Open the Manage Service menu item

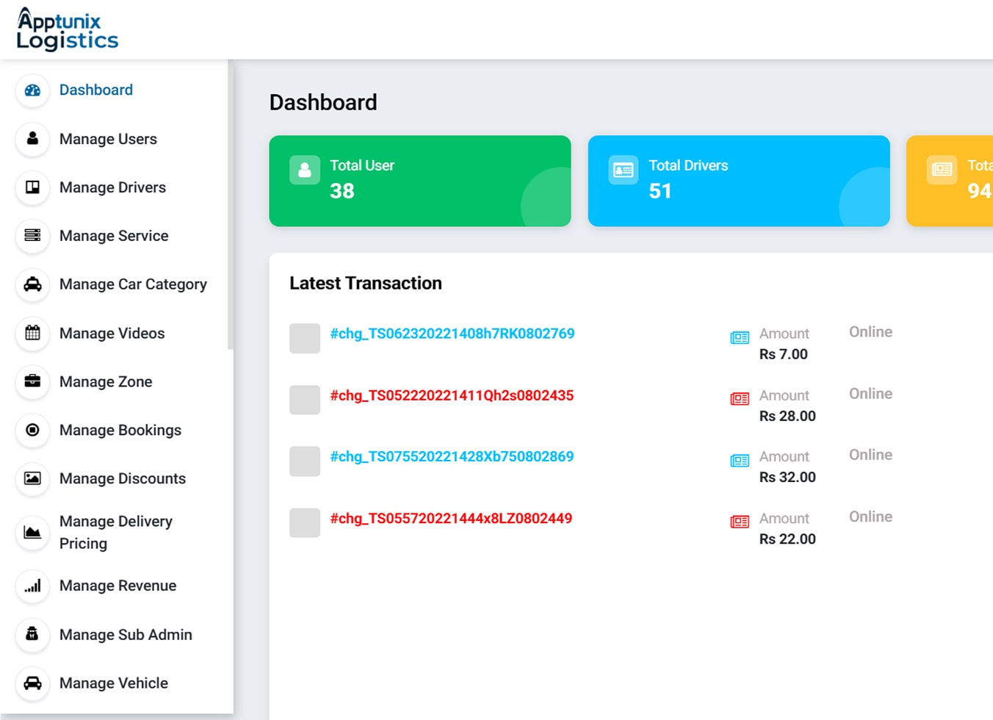click(x=114, y=236)
